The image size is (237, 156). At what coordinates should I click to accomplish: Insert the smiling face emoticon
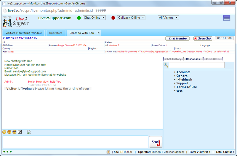tap(4, 132)
